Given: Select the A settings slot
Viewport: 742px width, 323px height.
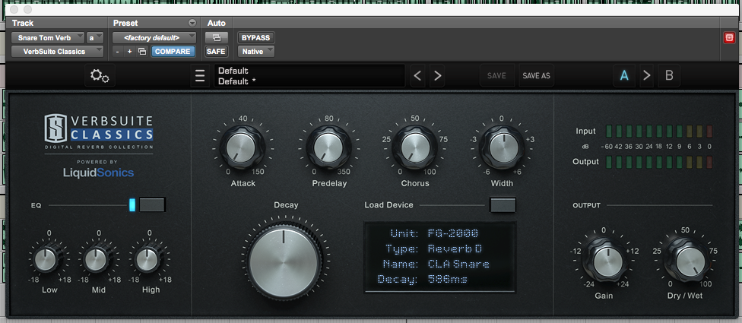Looking at the screenshot, I should click(x=625, y=76).
